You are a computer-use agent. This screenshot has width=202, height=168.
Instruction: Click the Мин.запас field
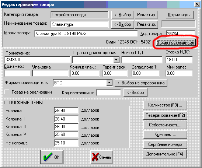pyautogui.click(x=179, y=73)
